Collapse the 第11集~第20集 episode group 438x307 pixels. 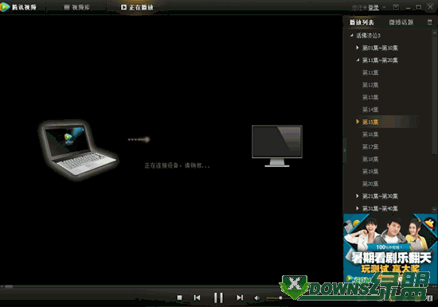(x=358, y=60)
